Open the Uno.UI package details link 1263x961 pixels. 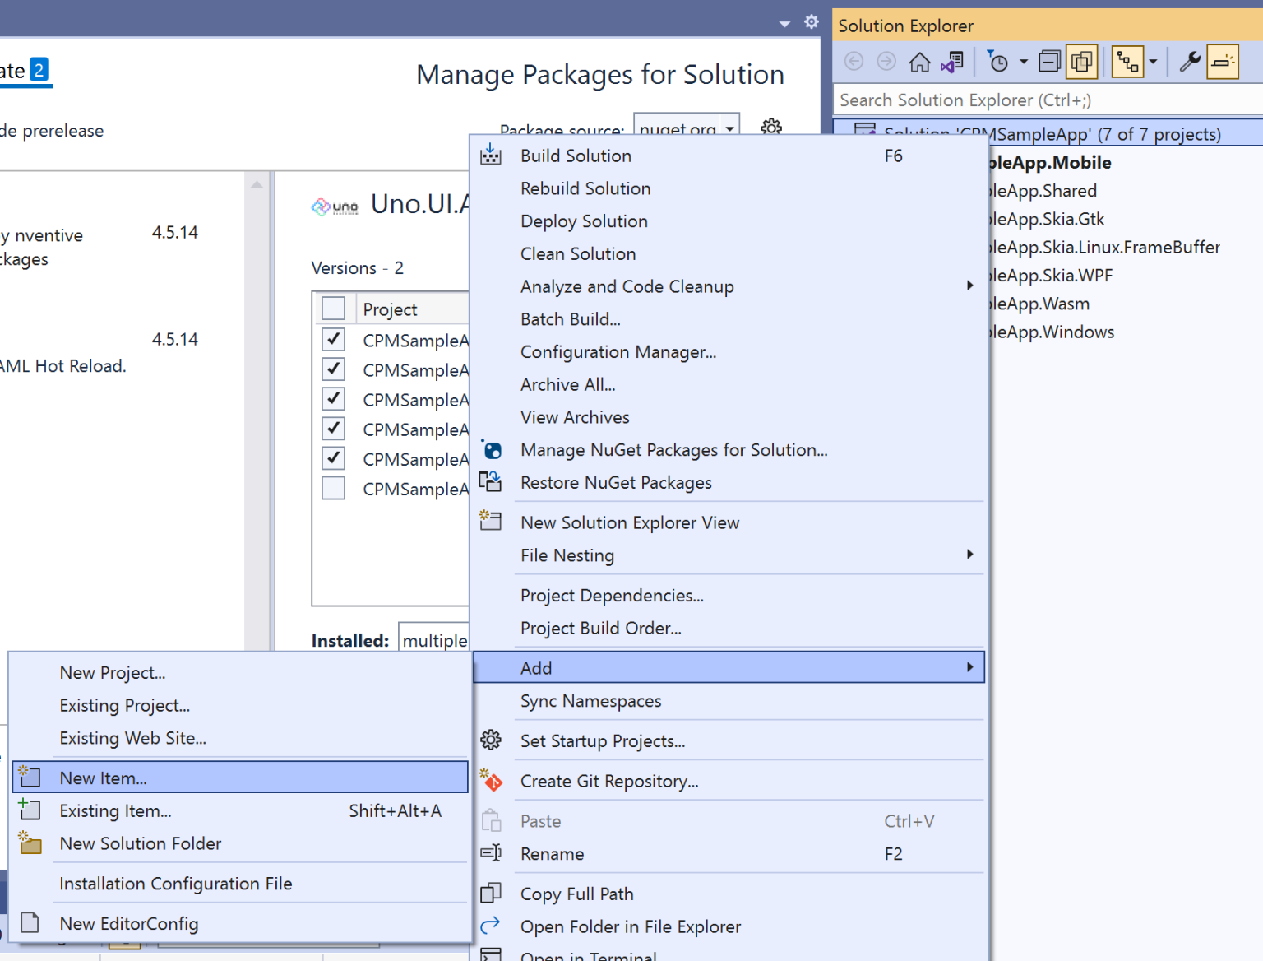[x=421, y=204]
